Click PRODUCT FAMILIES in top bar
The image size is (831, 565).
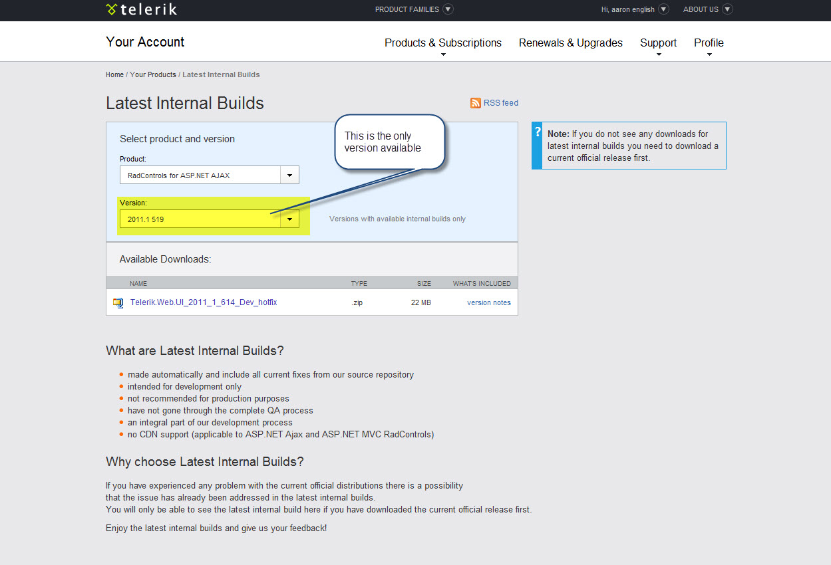click(x=407, y=9)
